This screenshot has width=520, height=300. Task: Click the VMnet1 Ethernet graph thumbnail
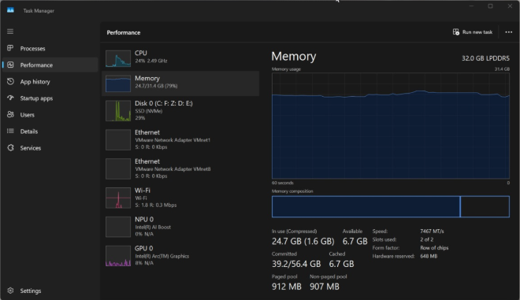(x=118, y=140)
